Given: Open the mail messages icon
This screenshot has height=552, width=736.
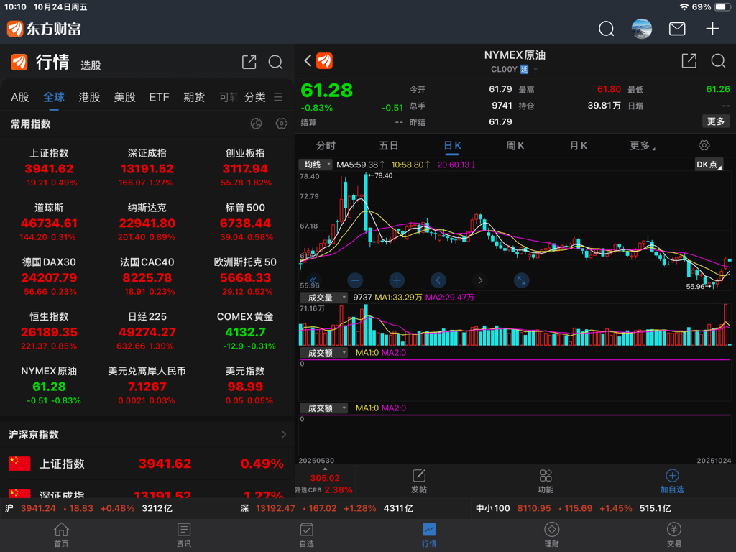Looking at the screenshot, I should pos(676,29).
